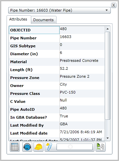
Task: Select the OBJECTID field cell
Action: [34, 30]
